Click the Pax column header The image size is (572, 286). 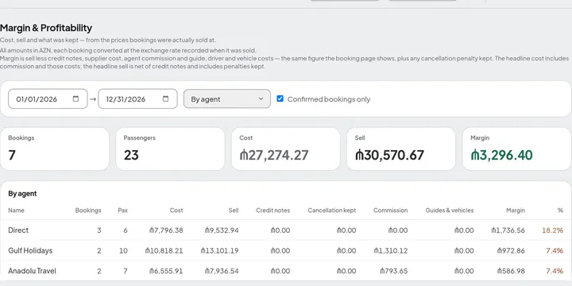(123, 211)
